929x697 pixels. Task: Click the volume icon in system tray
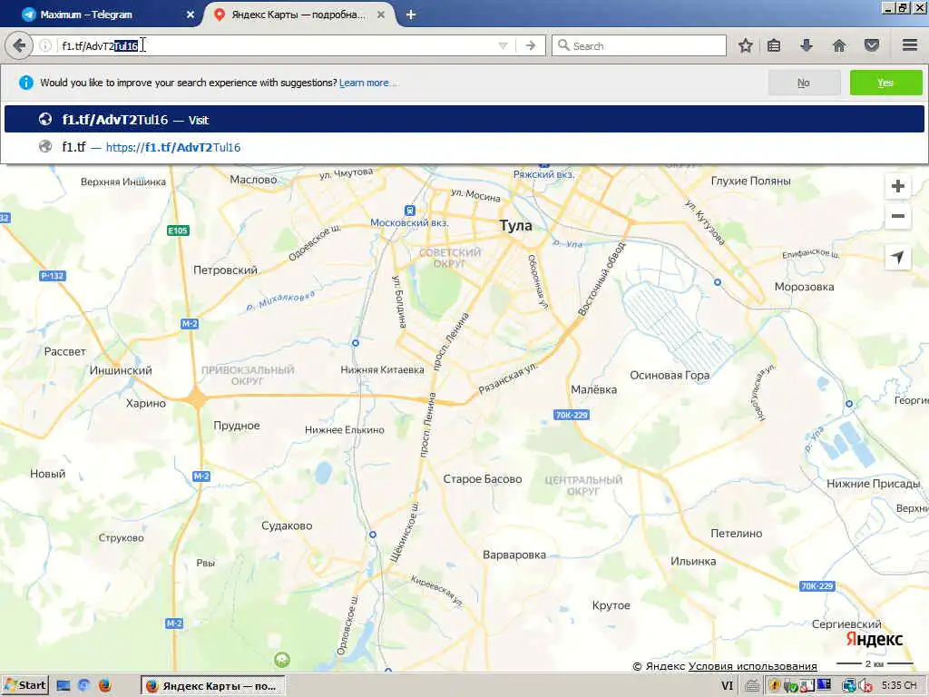(866, 686)
